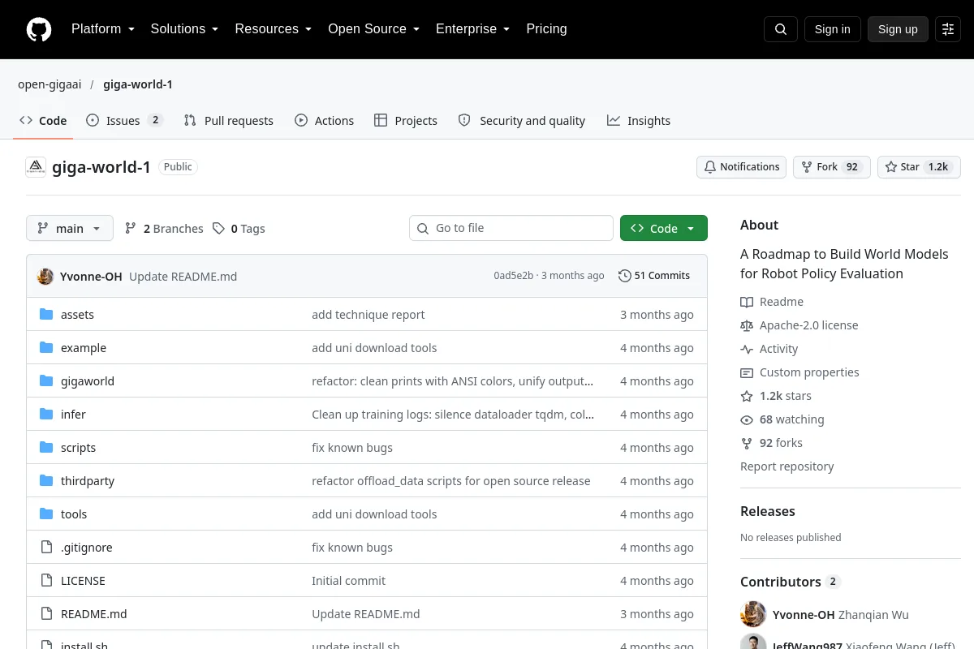This screenshot has height=649, width=974.
Task: Open the 51 Commits history link
Action: [x=654, y=276]
